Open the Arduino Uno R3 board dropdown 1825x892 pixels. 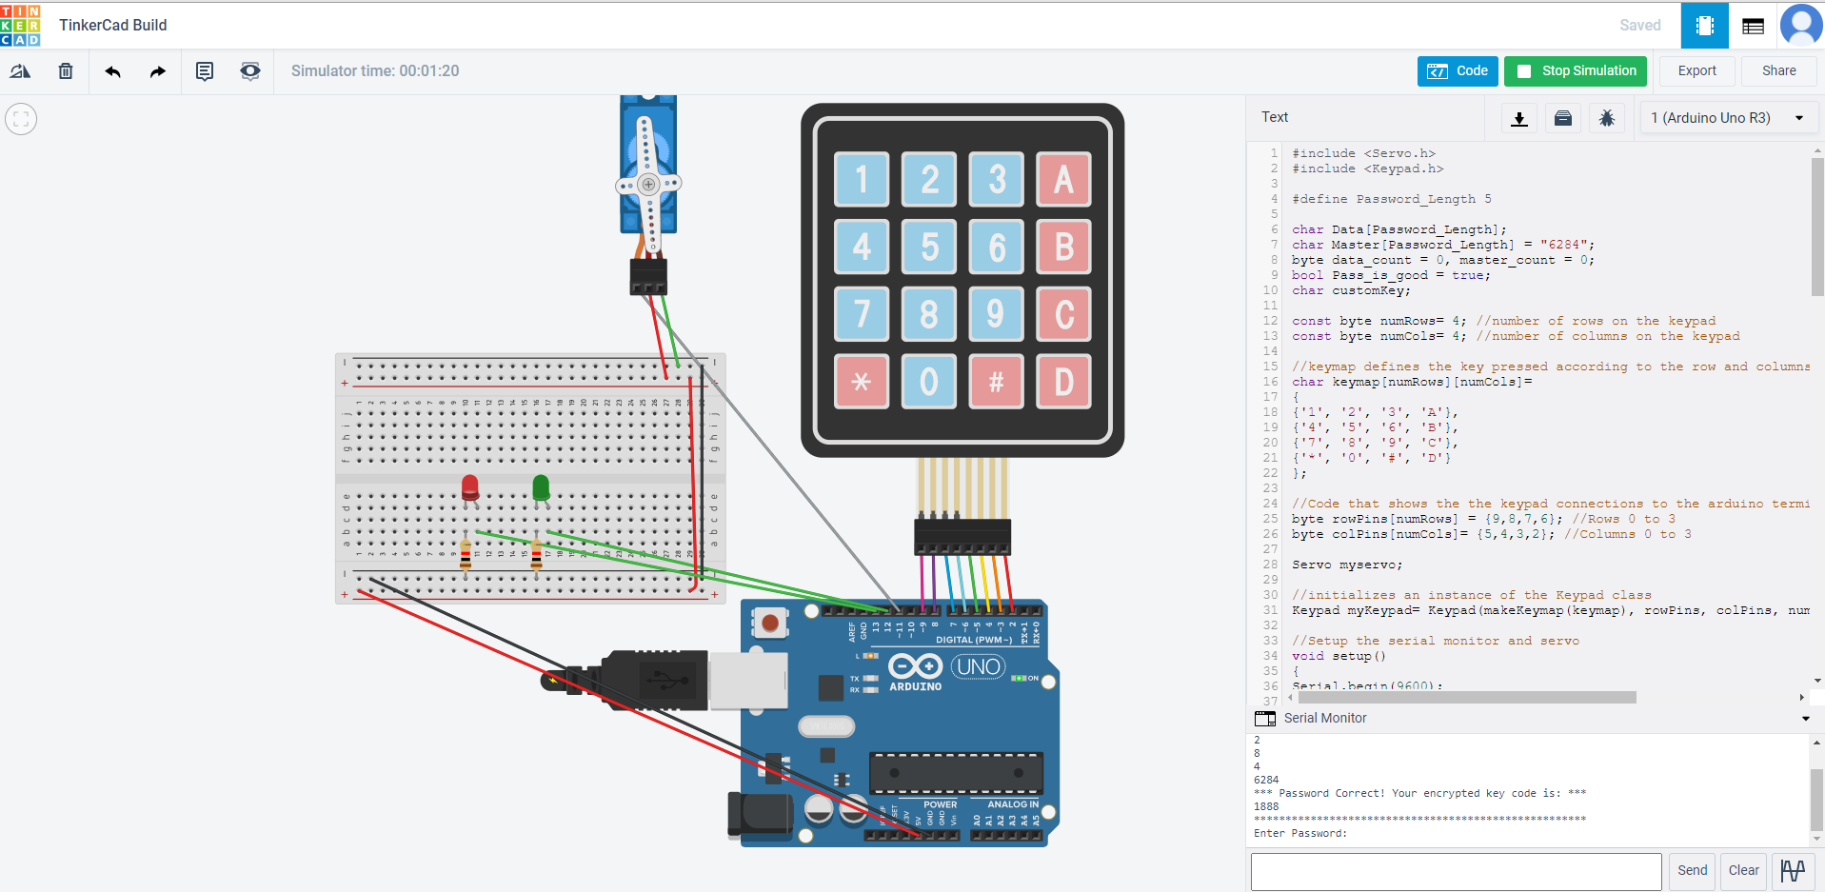coord(1727,118)
